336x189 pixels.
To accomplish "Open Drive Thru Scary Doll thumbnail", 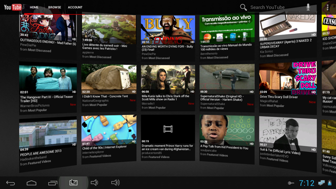I will pyautogui.click(x=288, y=78).
